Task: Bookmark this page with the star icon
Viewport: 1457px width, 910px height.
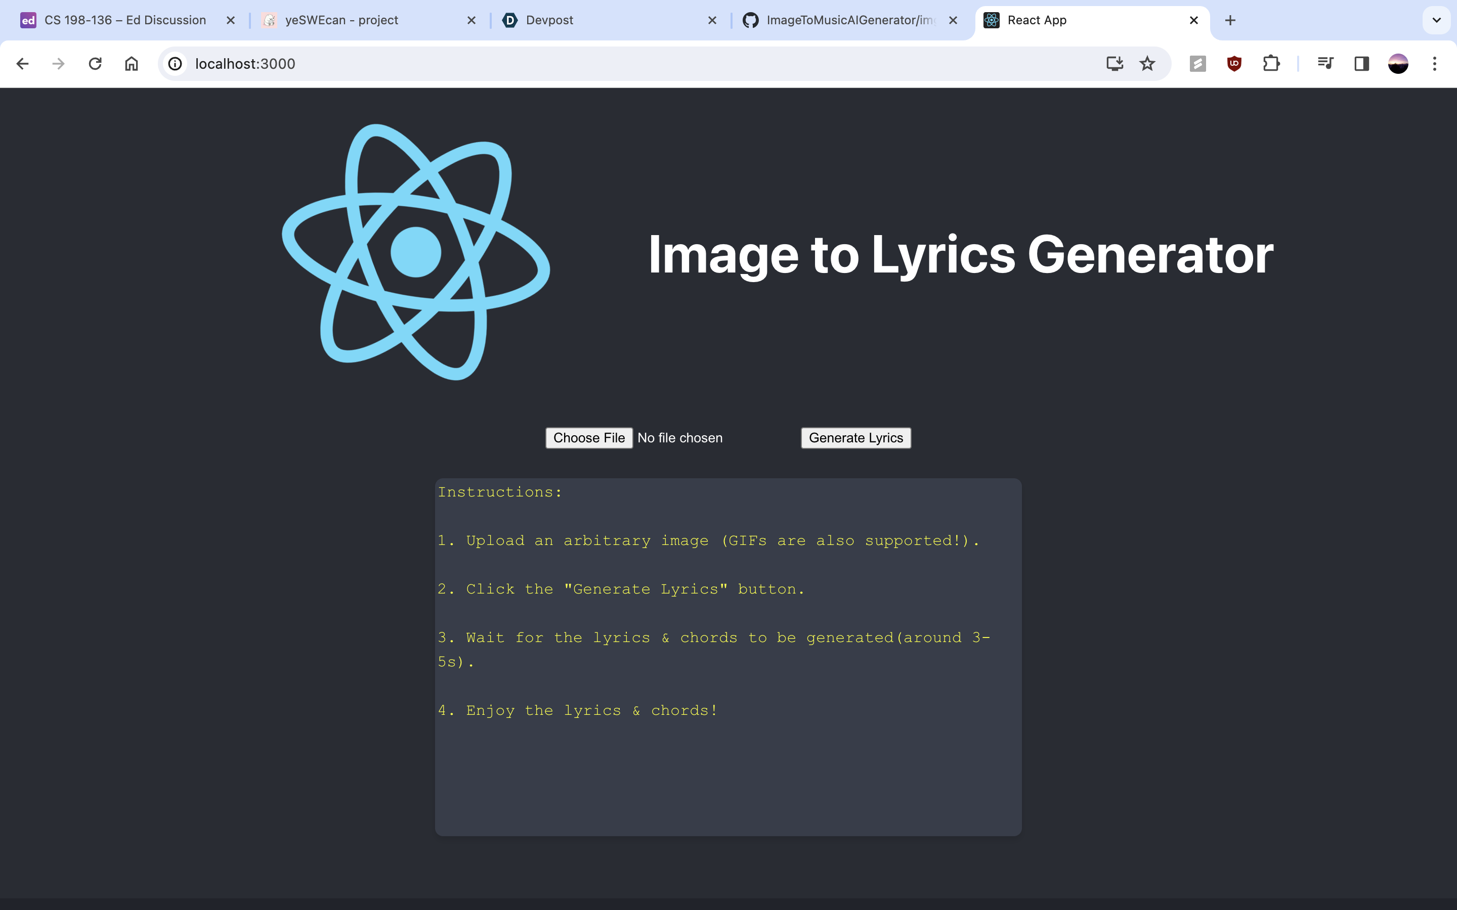Action: 1147,64
